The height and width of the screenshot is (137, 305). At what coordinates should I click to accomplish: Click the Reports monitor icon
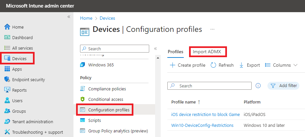click(7, 90)
